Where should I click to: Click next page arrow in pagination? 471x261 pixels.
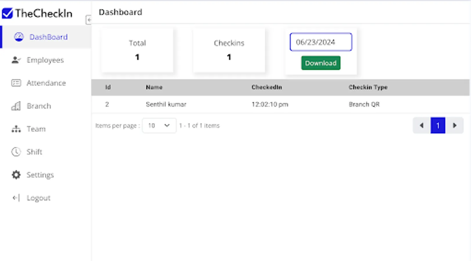pyautogui.click(x=454, y=125)
